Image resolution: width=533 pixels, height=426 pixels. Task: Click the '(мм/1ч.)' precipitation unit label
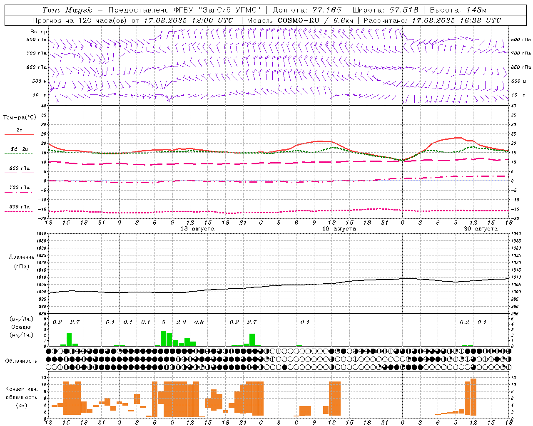[x=22, y=335]
